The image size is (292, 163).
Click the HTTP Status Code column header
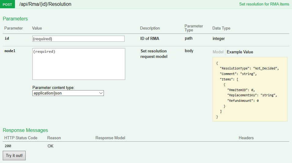pos(21,138)
